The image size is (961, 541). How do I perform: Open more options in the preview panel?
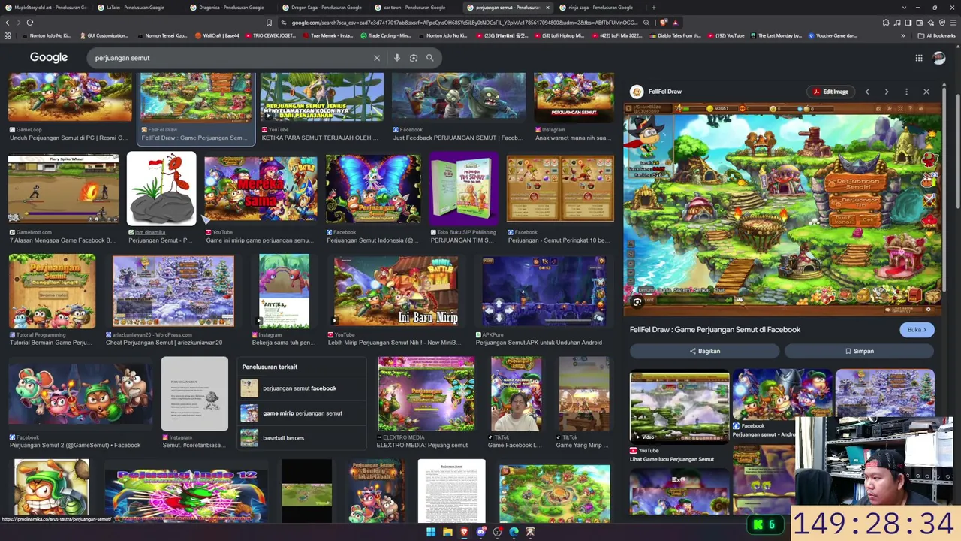pos(906,92)
